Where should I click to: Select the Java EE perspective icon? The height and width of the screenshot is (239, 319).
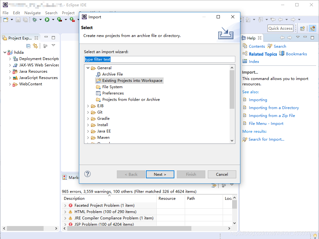(x=312, y=28)
